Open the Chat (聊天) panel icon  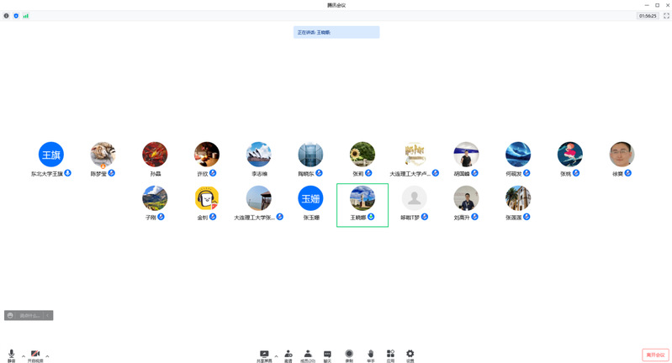[327, 355]
